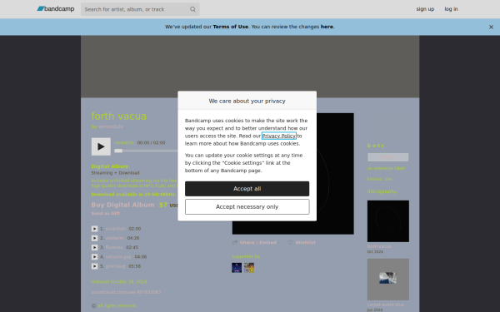Open the sign up link
Image resolution: width=500 pixels, height=312 pixels.
(425, 9)
